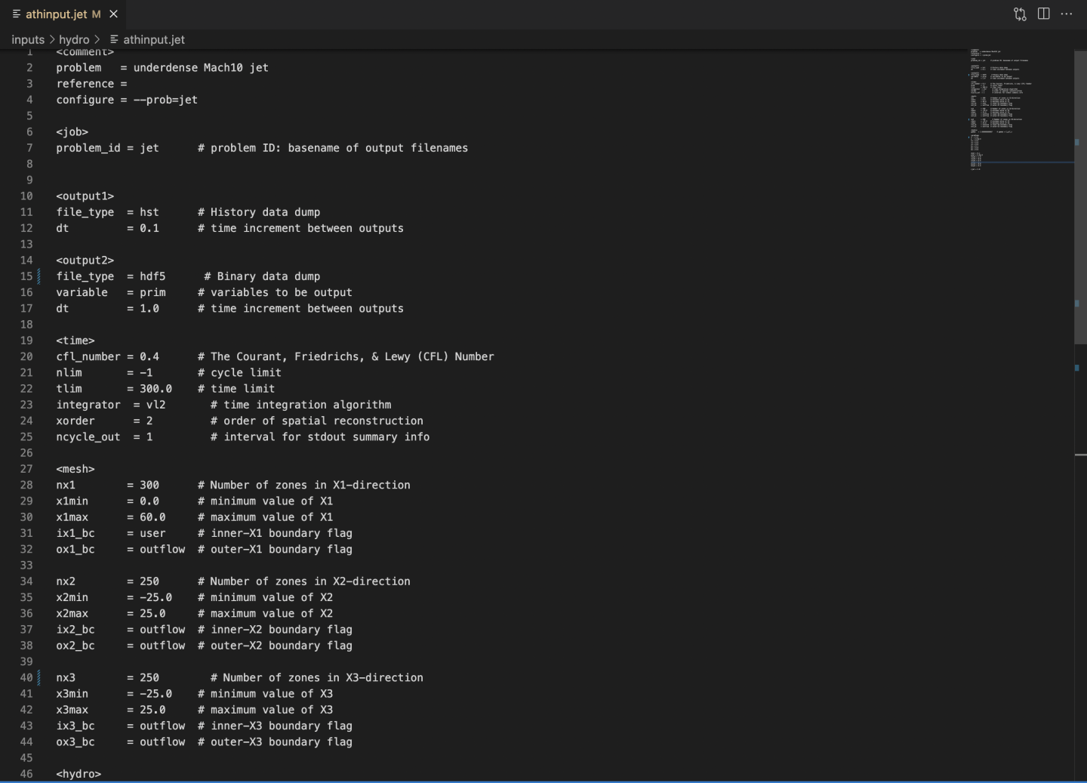This screenshot has height=783, width=1087.
Task: Click the chevron after inputs in breadcrumbs
Action: 52,39
